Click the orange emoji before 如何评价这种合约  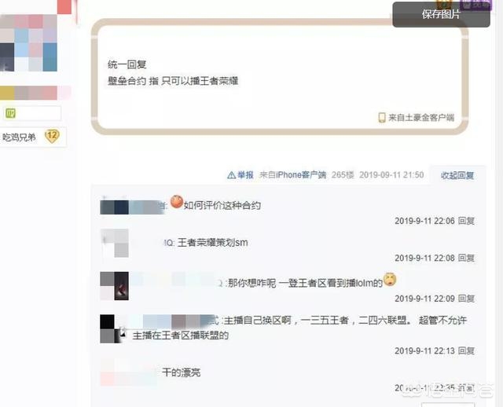pyautogui.click(x=176, y=202)
